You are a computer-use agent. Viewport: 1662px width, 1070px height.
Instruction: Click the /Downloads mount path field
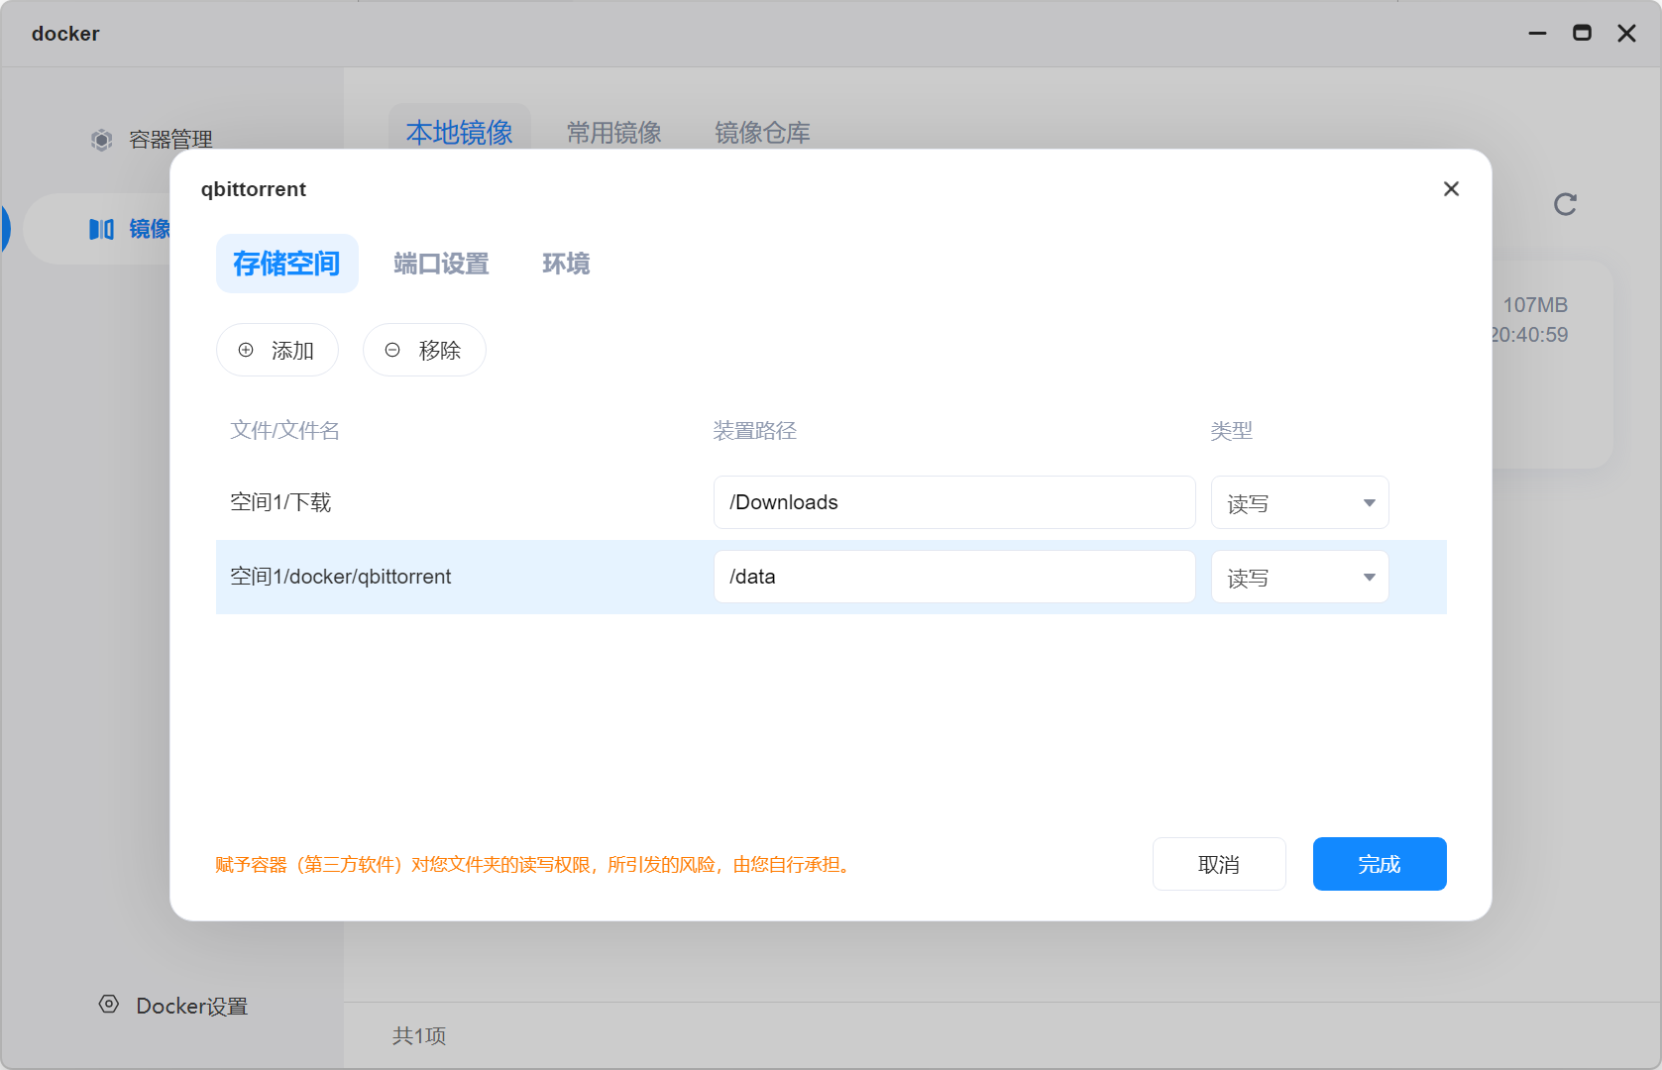(954, 502)
